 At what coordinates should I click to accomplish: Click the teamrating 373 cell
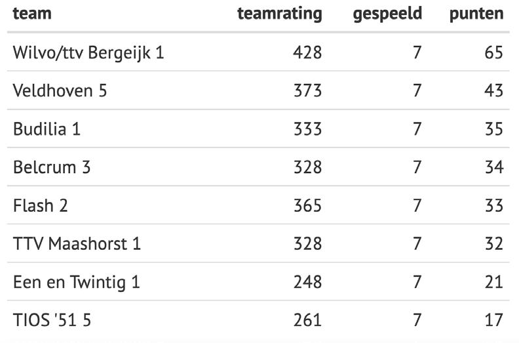(x=307, y=91)
